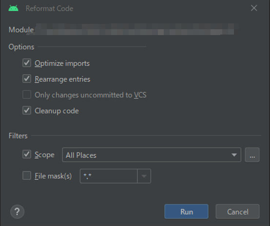270x226 pixels.
Task: Expand the scope dropdown arrow
Action: tap(234, 155)
